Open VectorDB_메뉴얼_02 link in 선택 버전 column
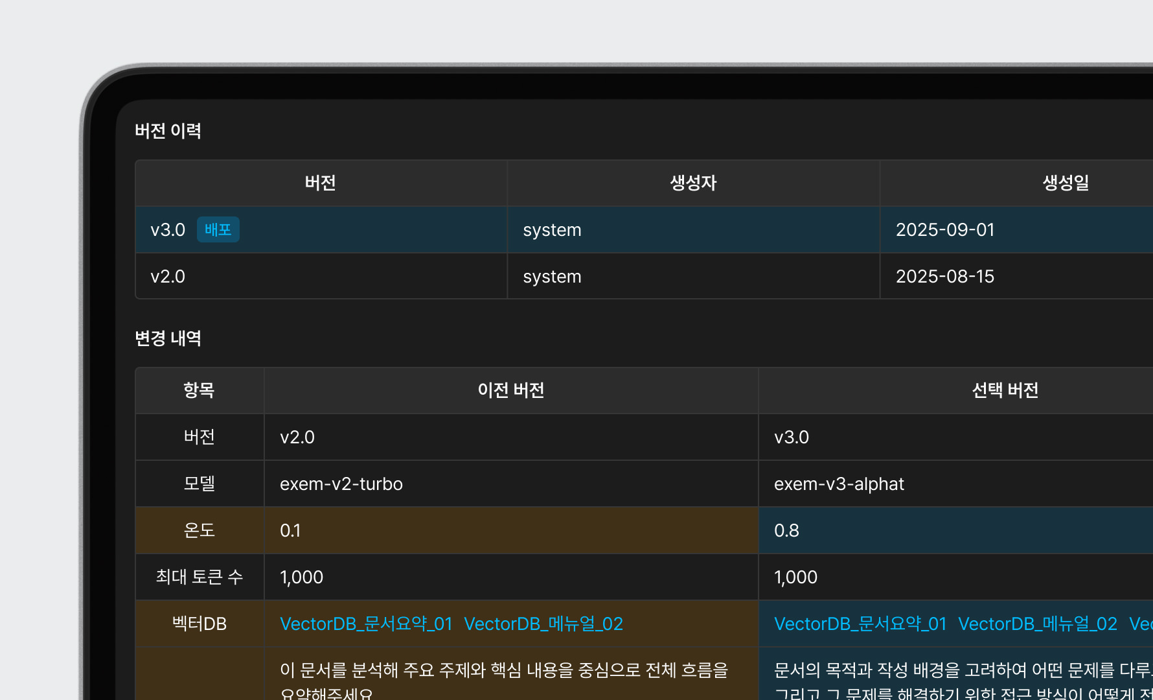The height and width of the screenshot is (700, 1153). tap(1037, 624)
